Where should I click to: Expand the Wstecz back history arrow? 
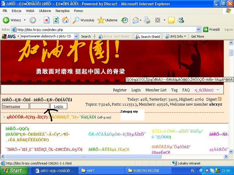click(25, 20)
